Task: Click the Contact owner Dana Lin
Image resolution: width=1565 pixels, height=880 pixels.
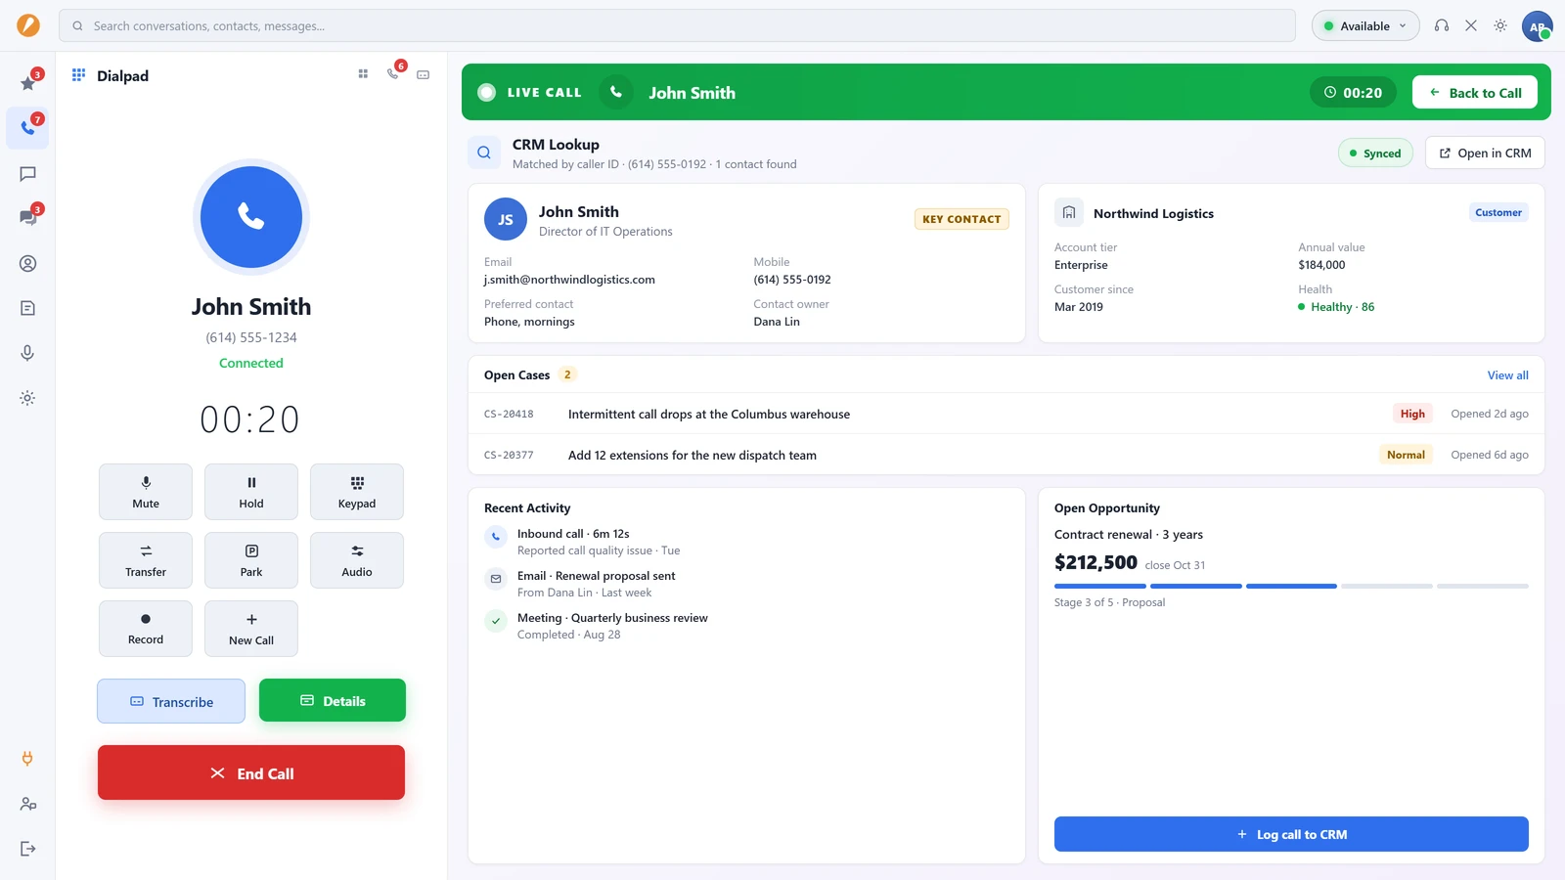Action: tap(777, 322)
